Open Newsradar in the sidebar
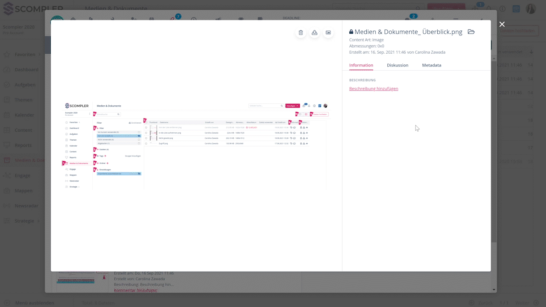Screen dimensions: 546x307 pos(26,206)
